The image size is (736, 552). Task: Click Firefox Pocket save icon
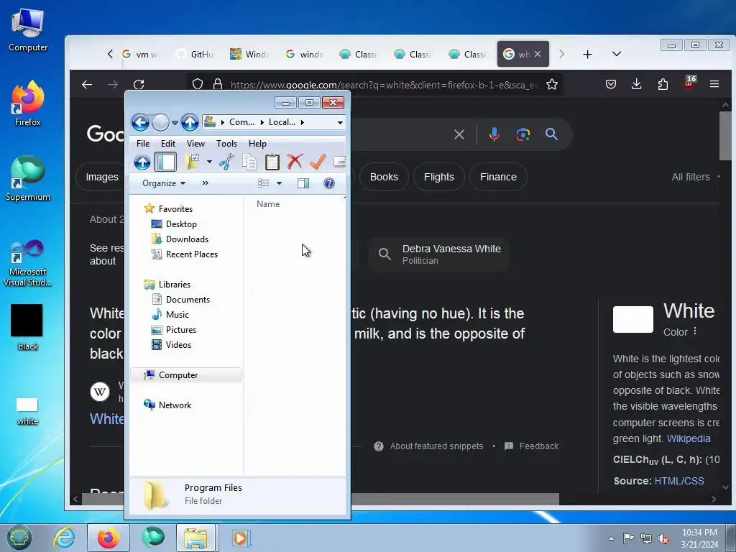pyautogui.click(x=611, y=85)
